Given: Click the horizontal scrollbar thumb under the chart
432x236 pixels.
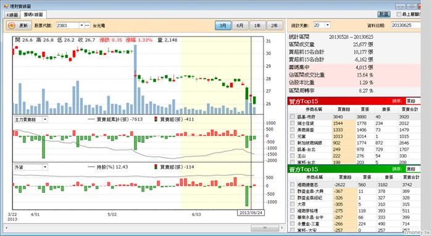Looking at the screenshot, I should click(x=265, y=228).
